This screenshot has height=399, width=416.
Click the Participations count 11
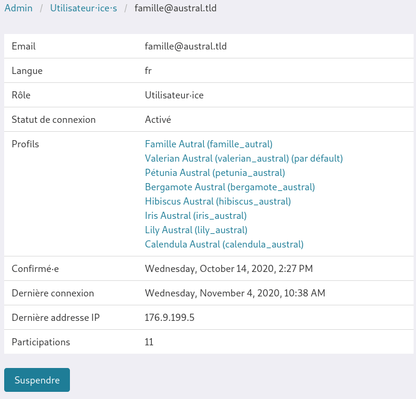(149, 342)
